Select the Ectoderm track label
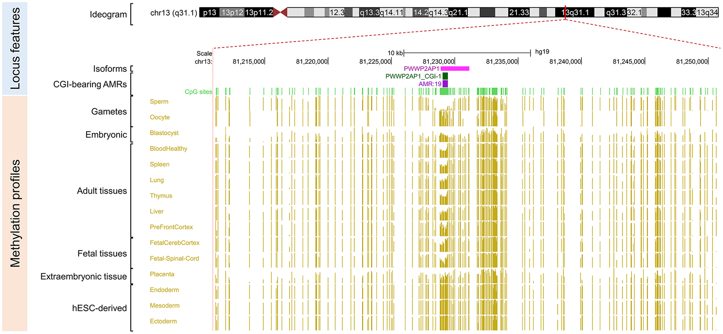Screen dimensions: 723x334 (x=163, y=321)
